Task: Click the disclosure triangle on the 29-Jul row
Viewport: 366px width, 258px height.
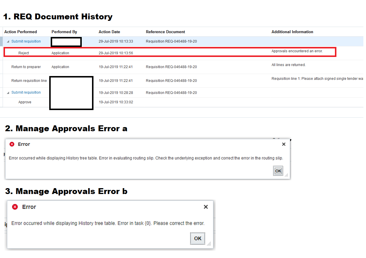Action: pyautogui.click(x=8, y=41)
